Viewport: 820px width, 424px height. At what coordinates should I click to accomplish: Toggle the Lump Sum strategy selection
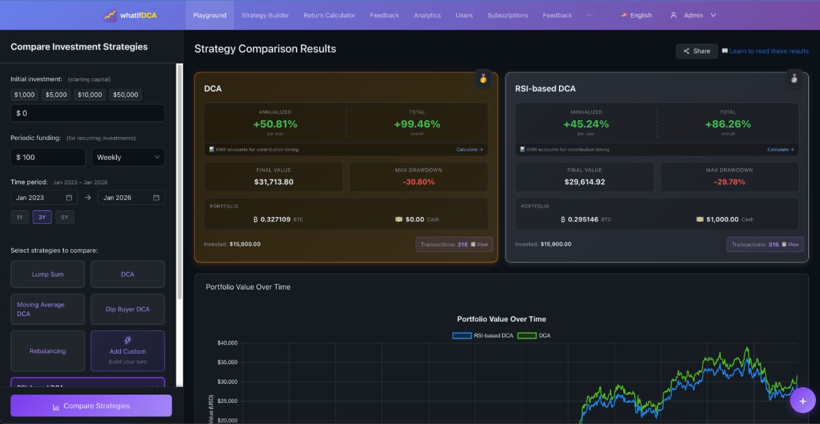[48, 274]
